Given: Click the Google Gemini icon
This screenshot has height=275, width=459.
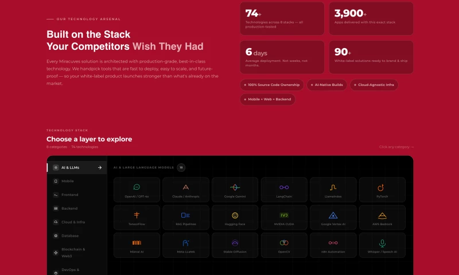Looking at the screenshot, I should click(235, 187).
